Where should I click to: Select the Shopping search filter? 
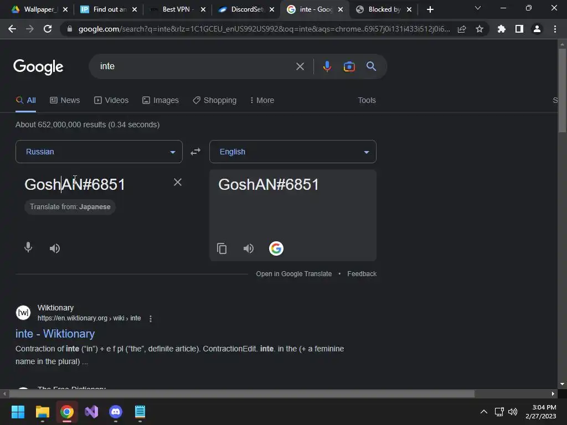pos(214,101)
